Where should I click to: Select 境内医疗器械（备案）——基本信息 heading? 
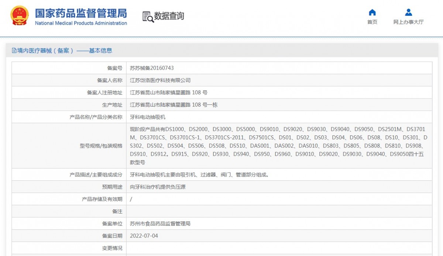[x=65, y=51]
